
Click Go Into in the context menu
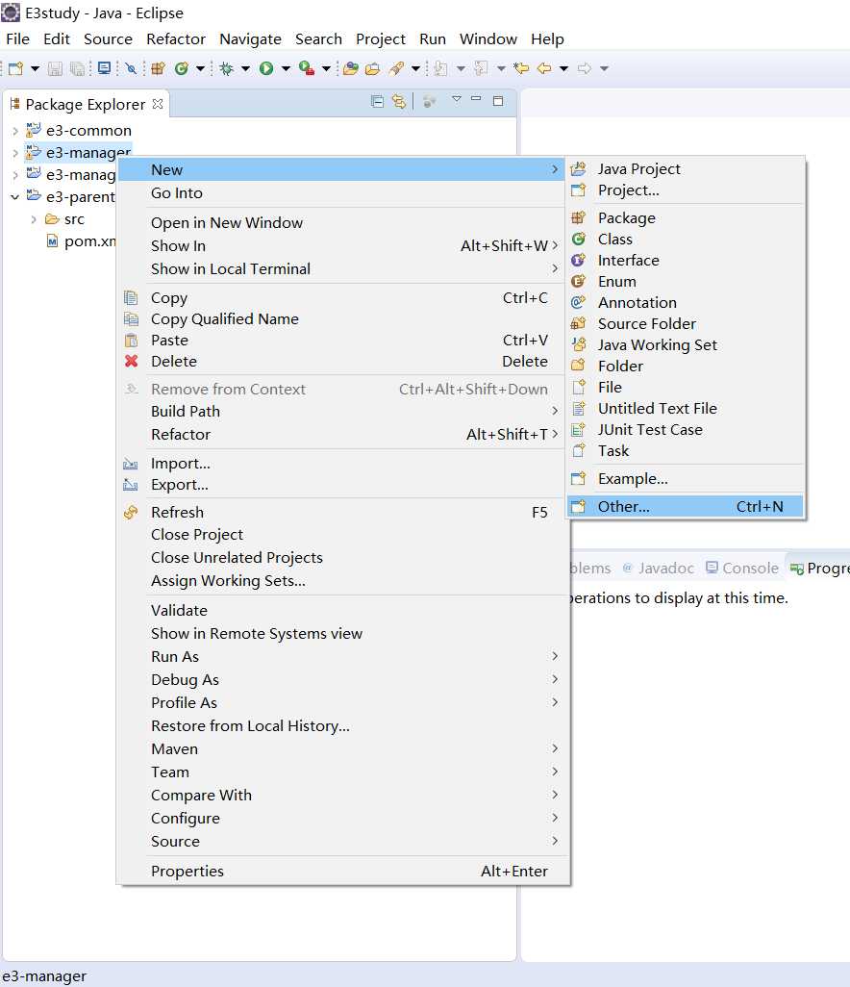(x=343, y=193)
